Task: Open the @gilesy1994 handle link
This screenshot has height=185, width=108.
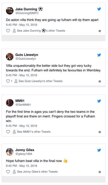Action: coord(24,154)
